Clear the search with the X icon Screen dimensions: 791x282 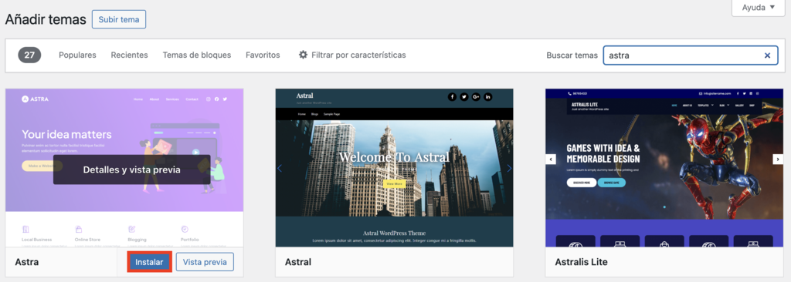[x=767, y=55]
